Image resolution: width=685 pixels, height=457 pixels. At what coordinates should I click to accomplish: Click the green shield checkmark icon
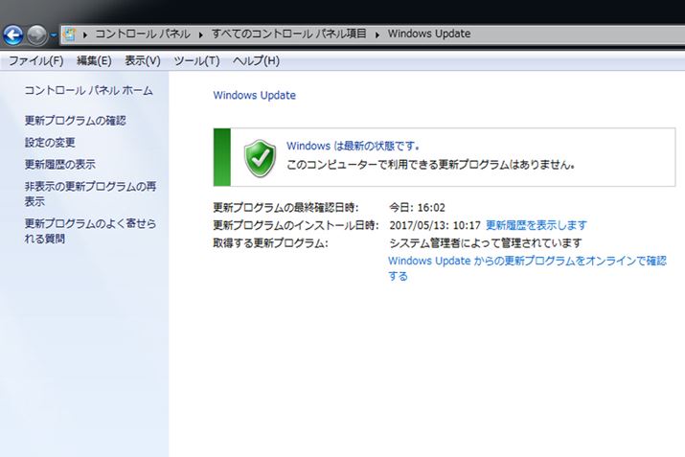coord(260,156)
